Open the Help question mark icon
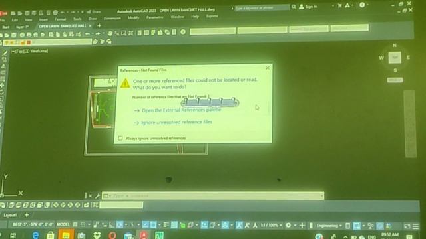 click(362, 5)
